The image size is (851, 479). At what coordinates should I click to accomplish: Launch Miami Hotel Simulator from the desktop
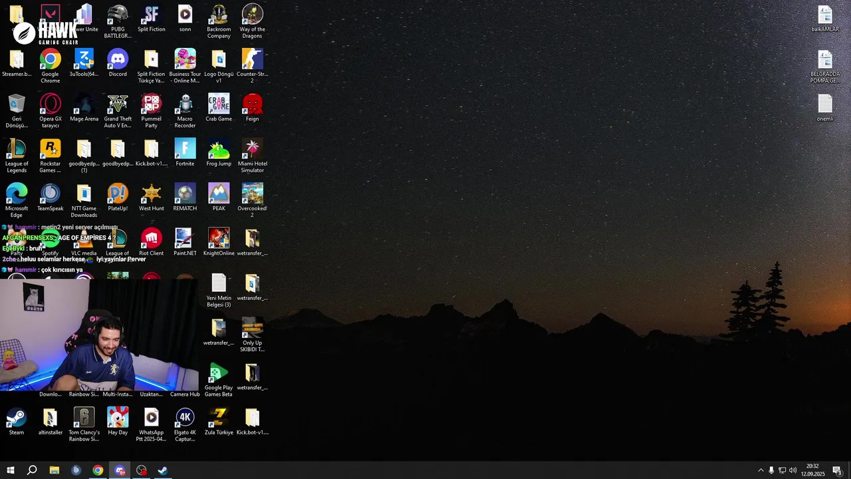(x=253, y=156)
